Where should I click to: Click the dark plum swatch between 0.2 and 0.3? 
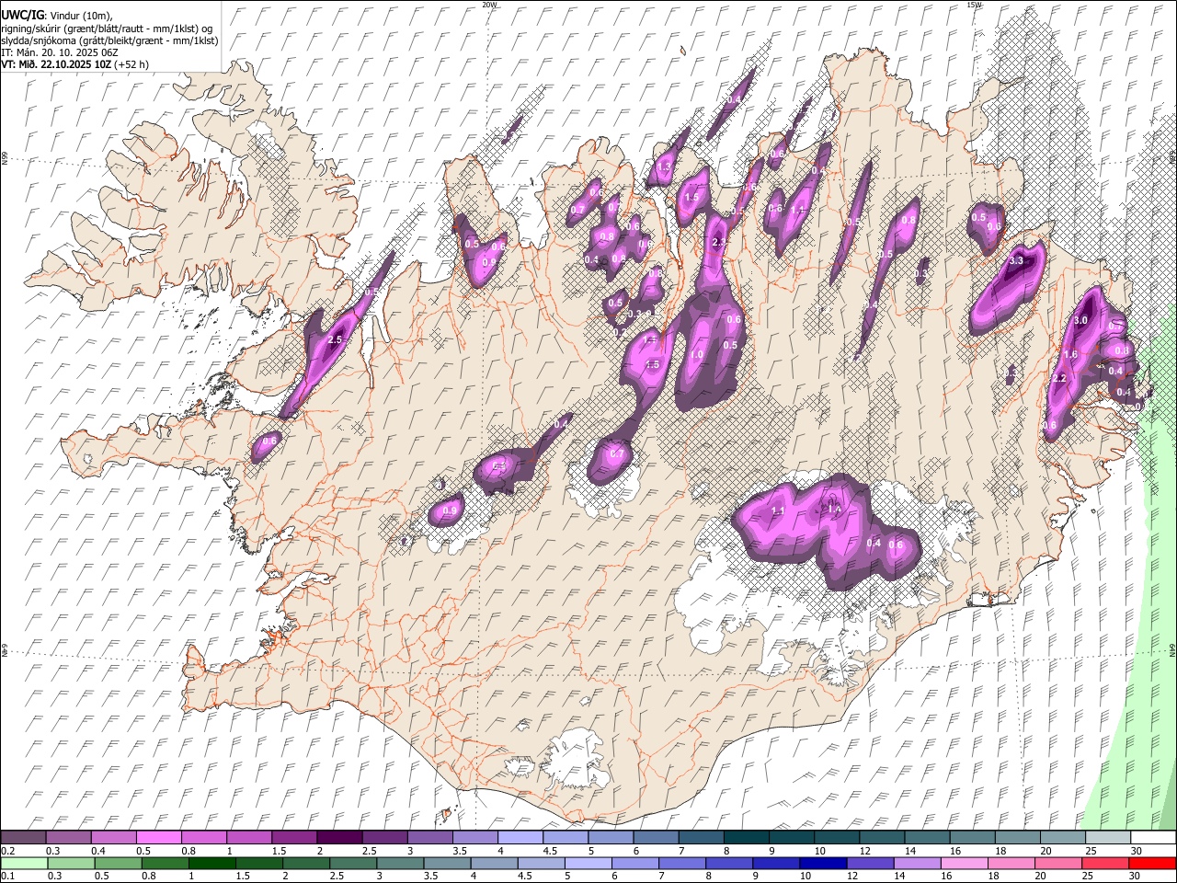pyautogui.click(x=24, y=837)
